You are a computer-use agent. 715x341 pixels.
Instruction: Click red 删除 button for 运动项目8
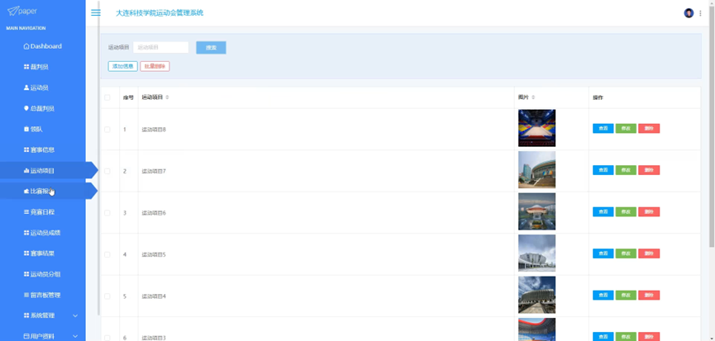tap(649, 128)
